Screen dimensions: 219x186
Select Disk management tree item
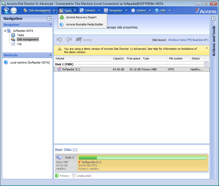tap(28, 39)
